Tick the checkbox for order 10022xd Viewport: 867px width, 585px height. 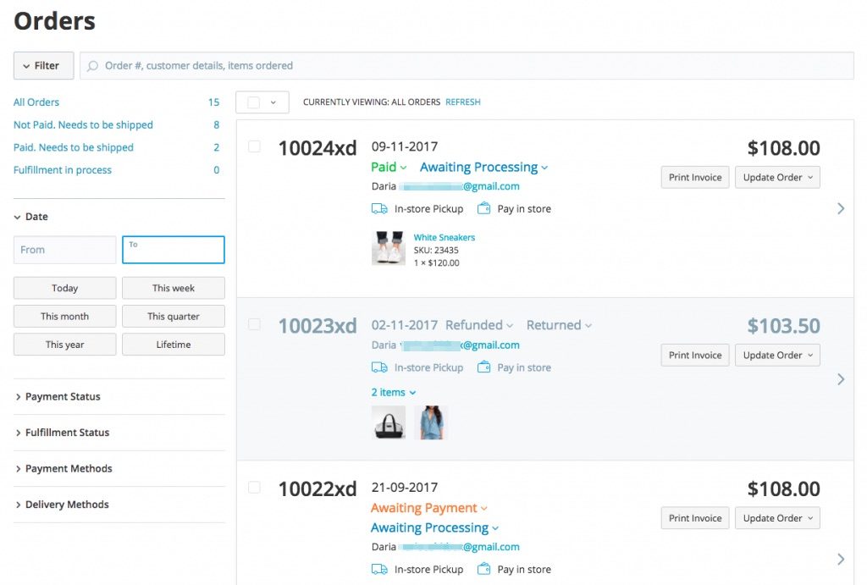coord(254,487)
